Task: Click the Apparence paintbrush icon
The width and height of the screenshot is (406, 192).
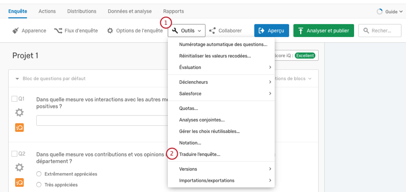Action: [16, 30]
